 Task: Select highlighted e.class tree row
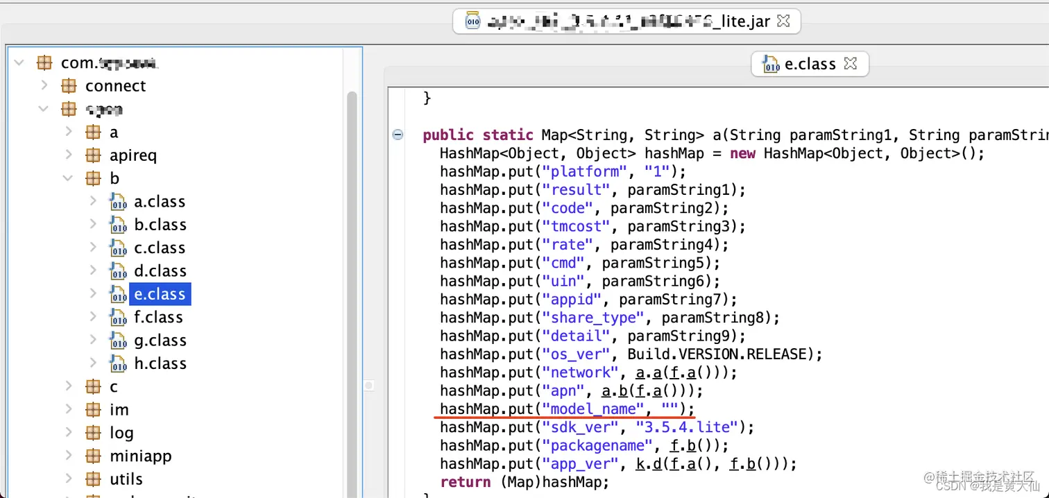click(x=160, y=294)
